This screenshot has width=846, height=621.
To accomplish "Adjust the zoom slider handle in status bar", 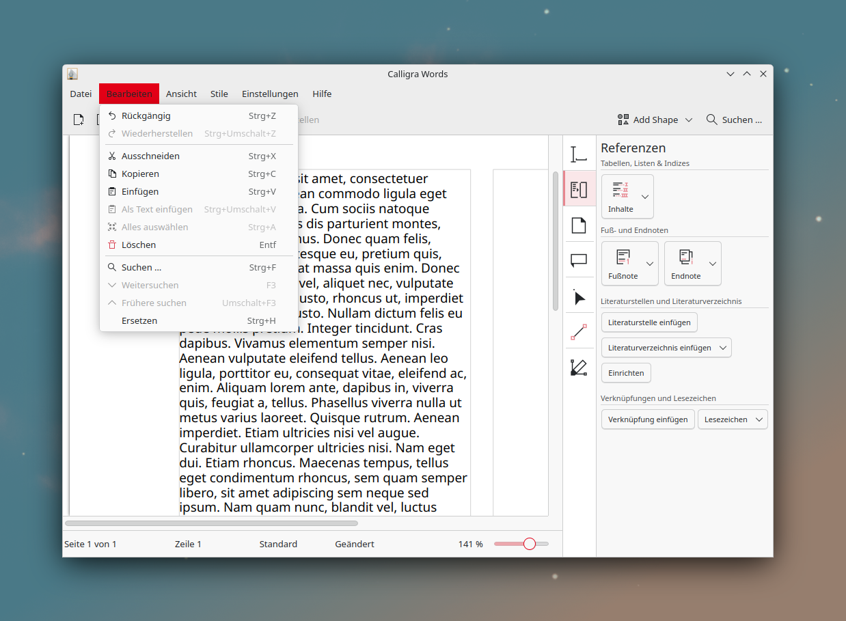I will click(x=529, y=544).
